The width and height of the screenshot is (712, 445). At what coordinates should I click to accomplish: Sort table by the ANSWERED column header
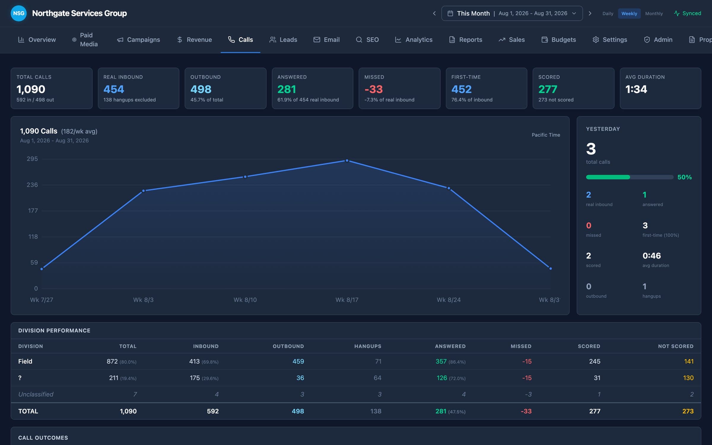coord(450,346)
